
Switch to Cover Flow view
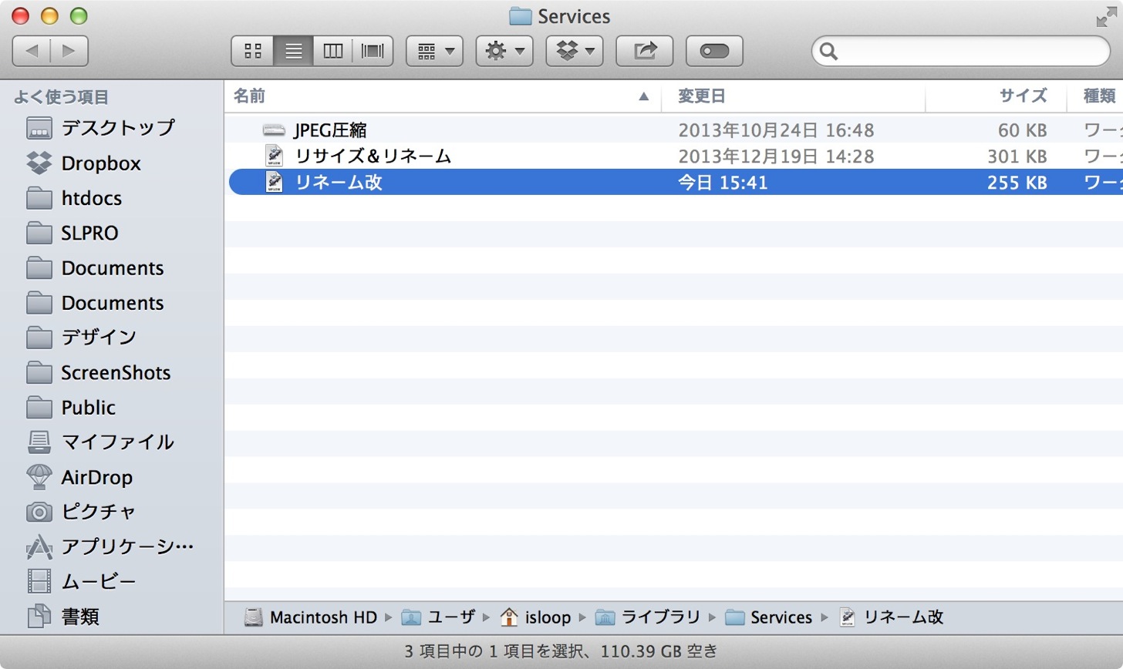[x=373, y=51]
